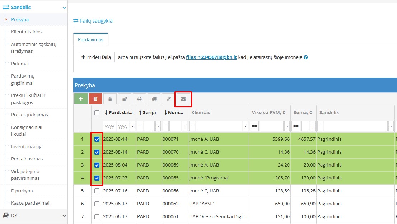Click the Pridėti failą button
This screenshot has height=224, width=397.
click(96, 57)
